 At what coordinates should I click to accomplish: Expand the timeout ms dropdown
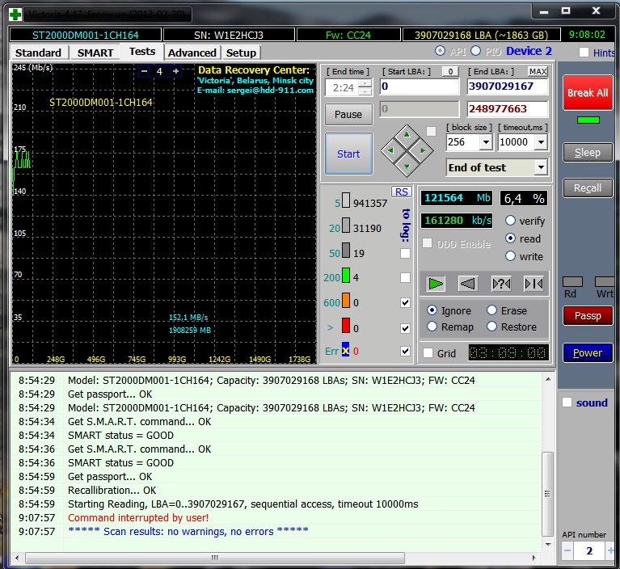pos(540,142)
